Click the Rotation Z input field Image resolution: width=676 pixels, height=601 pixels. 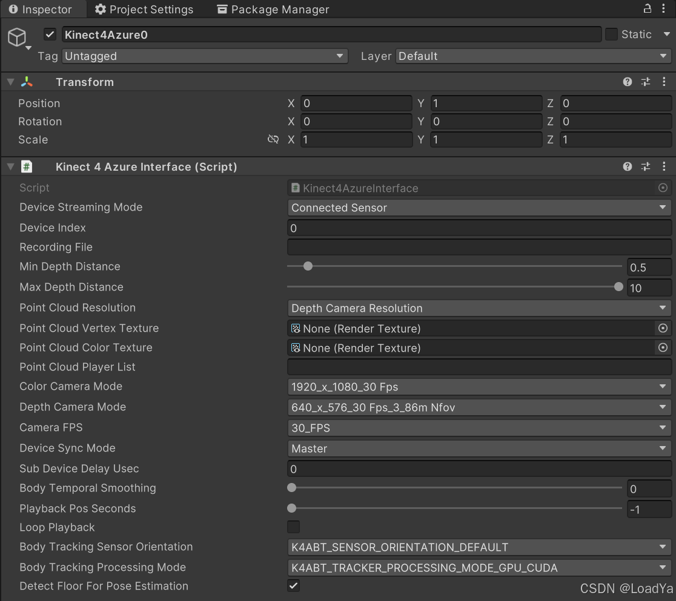pos(615,122)
